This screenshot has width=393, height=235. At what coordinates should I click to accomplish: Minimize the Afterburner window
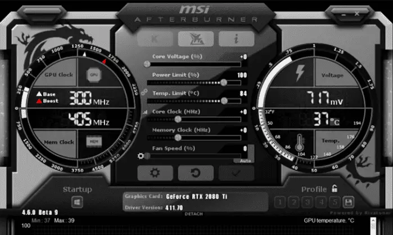pyautogui.click(x=344, y=15)
